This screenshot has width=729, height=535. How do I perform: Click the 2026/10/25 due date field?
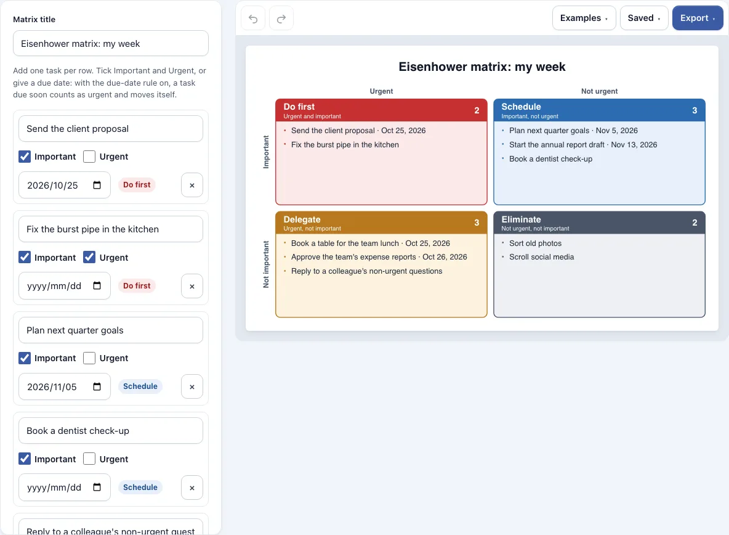[65, 185]
